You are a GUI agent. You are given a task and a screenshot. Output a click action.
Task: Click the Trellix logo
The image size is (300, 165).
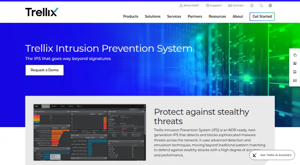pos(42,12)
